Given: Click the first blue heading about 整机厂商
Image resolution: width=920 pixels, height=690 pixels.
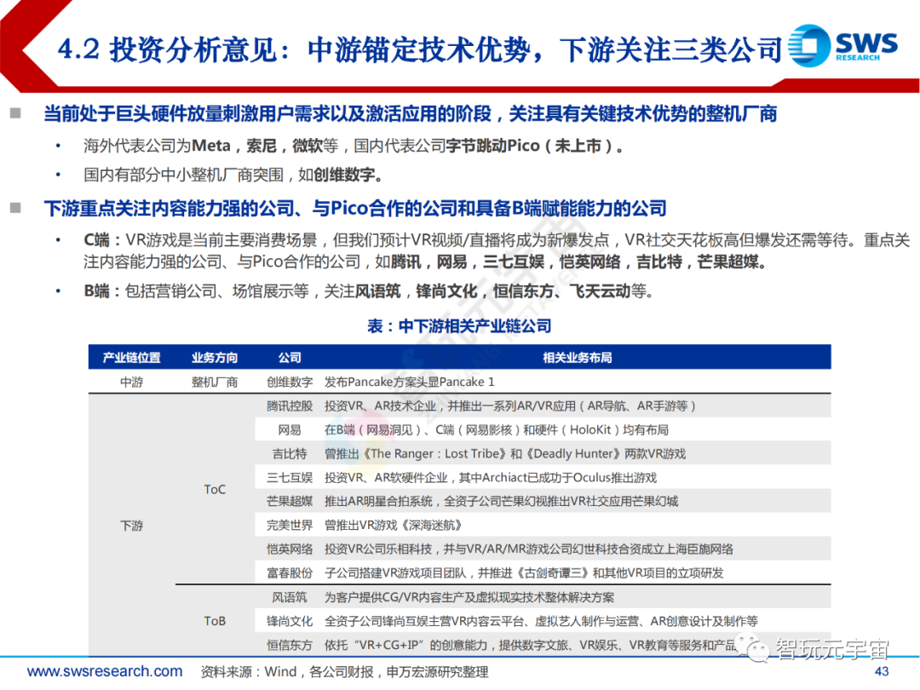Looking at the screenshot, I should pos(410,113).
